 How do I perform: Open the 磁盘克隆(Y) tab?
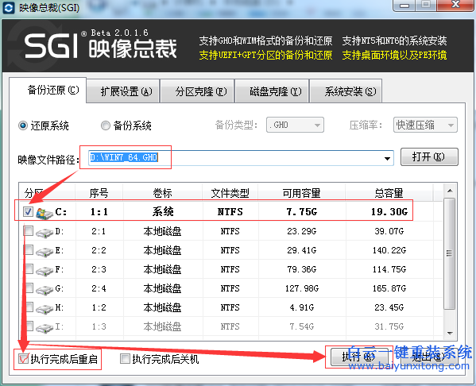(x=272, y=91)
